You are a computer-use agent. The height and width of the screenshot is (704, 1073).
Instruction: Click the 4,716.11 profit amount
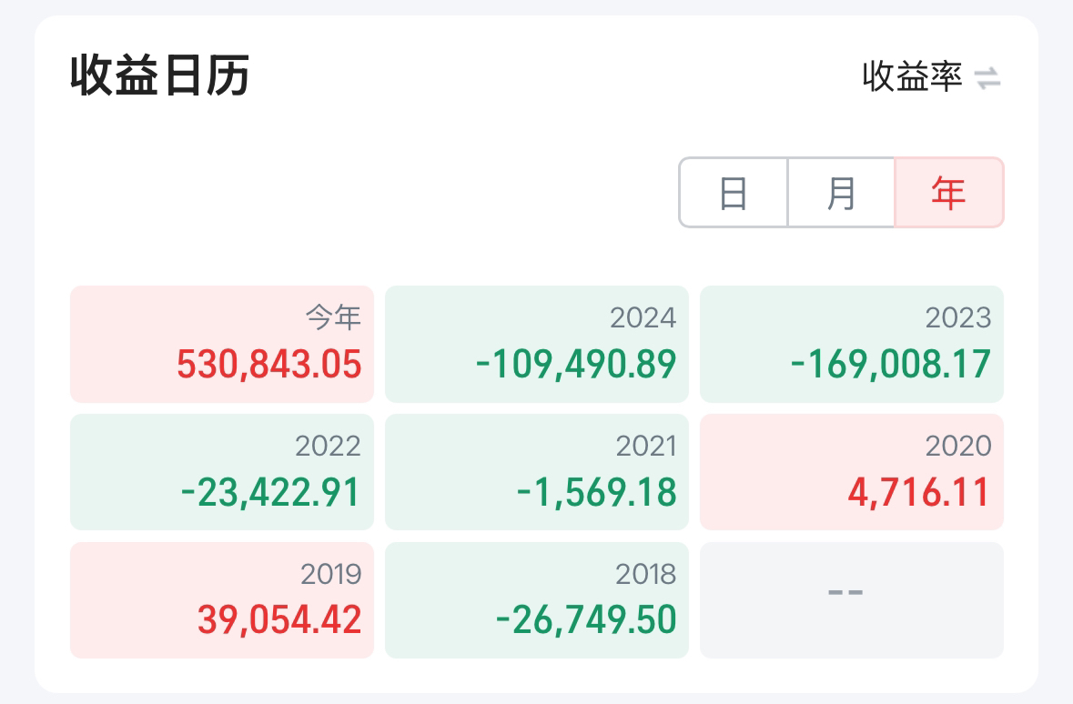[918, 494]
